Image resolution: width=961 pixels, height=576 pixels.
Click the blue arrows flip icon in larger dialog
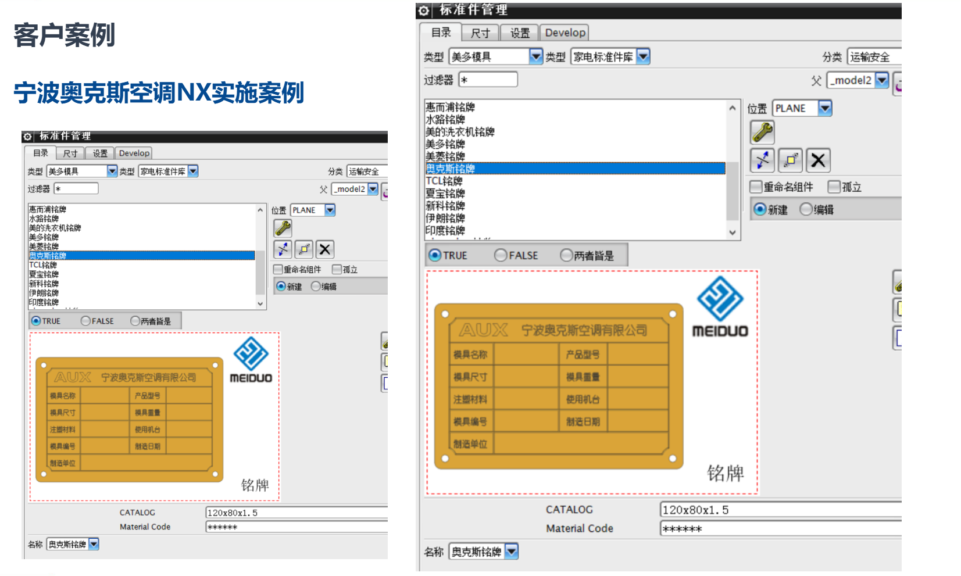point(762,160)
